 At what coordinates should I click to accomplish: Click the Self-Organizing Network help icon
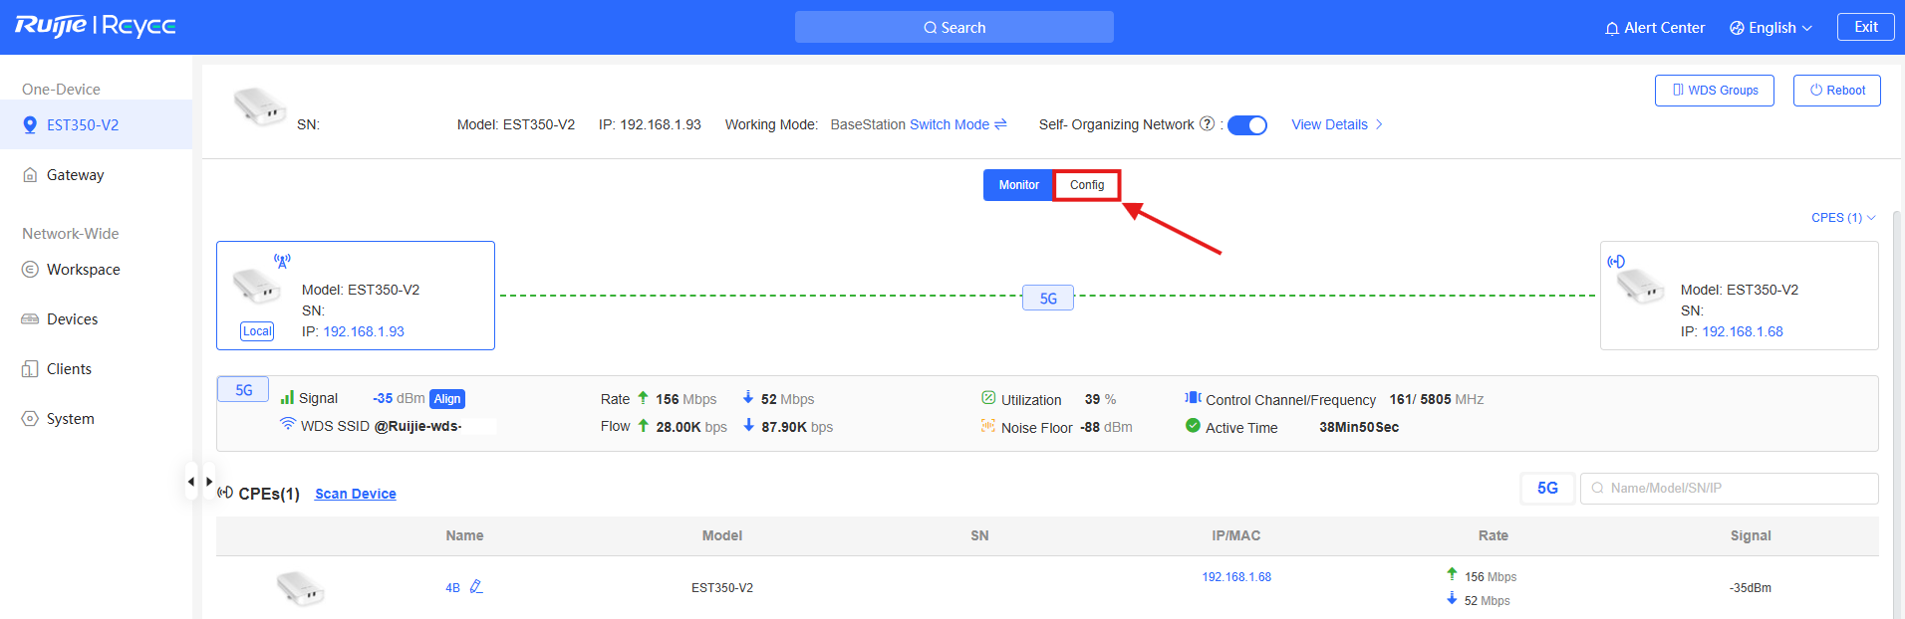[1207, 124]
